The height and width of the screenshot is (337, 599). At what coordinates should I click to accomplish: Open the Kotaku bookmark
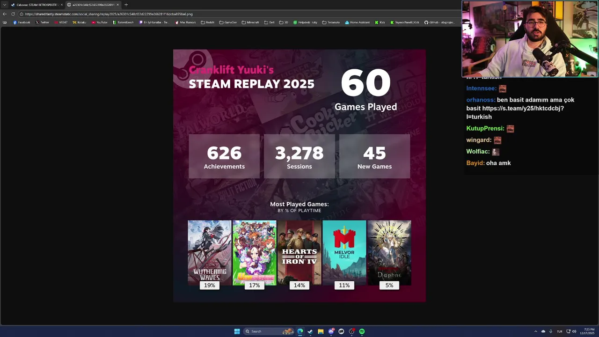(x=80, y=22)
